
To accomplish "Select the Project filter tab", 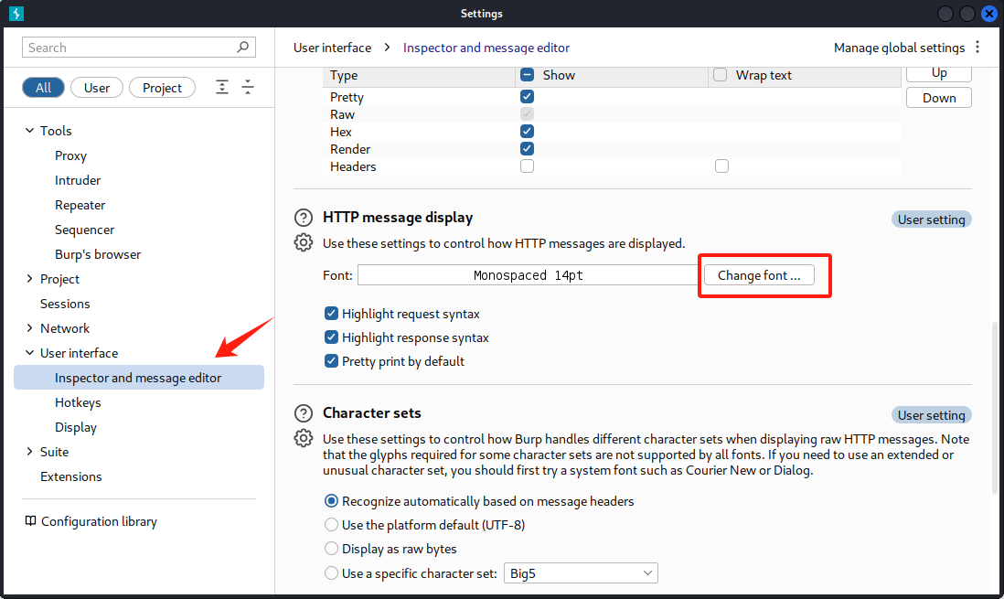I will [x=162, y=88].
